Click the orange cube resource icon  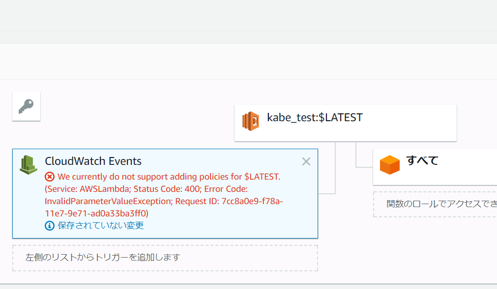(390, 164)
